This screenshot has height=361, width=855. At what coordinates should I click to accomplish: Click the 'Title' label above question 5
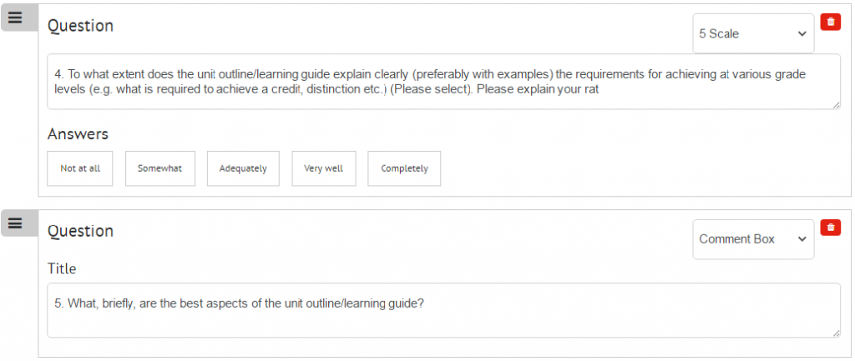tap(62, 268)
